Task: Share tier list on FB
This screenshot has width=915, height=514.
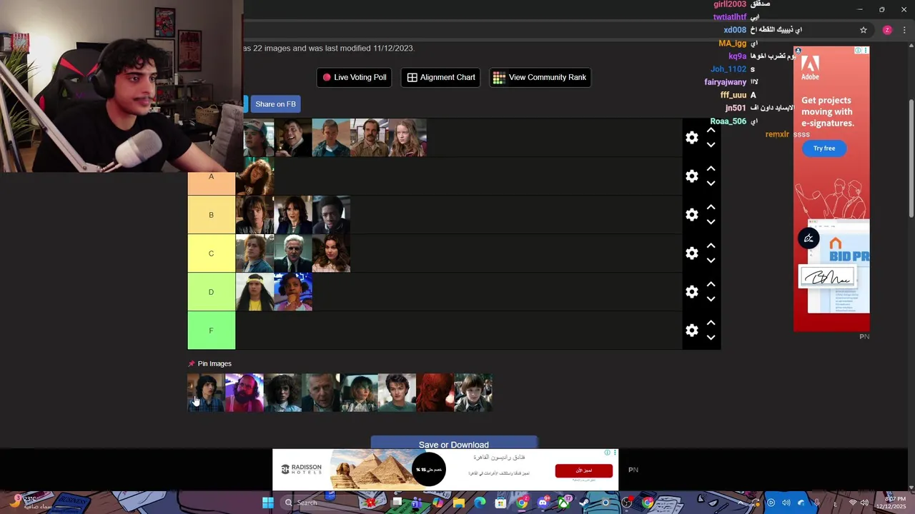Action: (274, 104)
